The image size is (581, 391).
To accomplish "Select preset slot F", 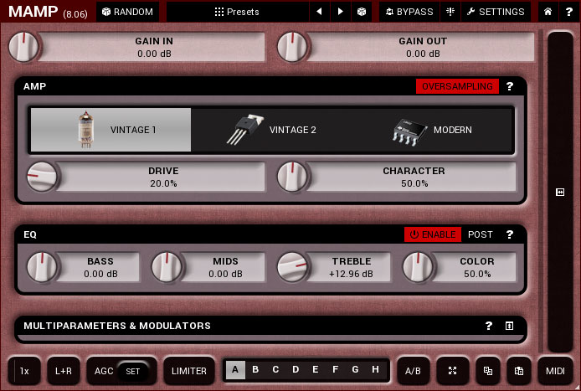I will click(x=336, y=370).
